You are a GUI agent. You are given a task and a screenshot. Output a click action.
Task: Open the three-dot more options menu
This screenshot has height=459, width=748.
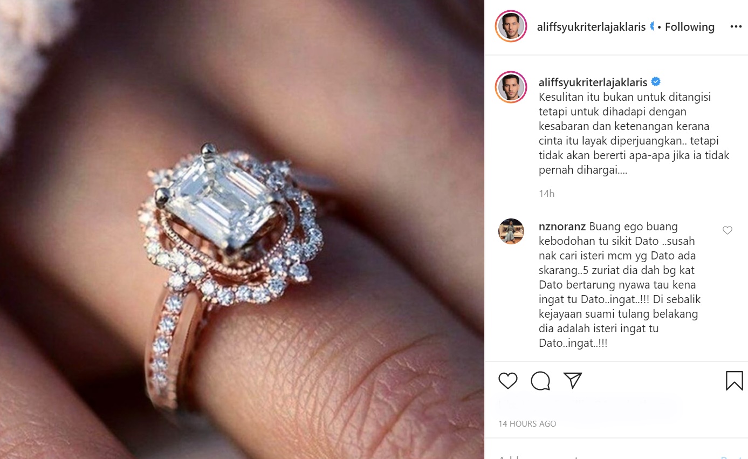point(736,27)
